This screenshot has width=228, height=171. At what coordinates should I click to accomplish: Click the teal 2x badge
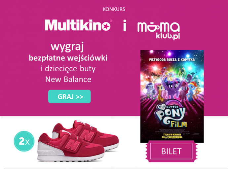click(24, 141)
